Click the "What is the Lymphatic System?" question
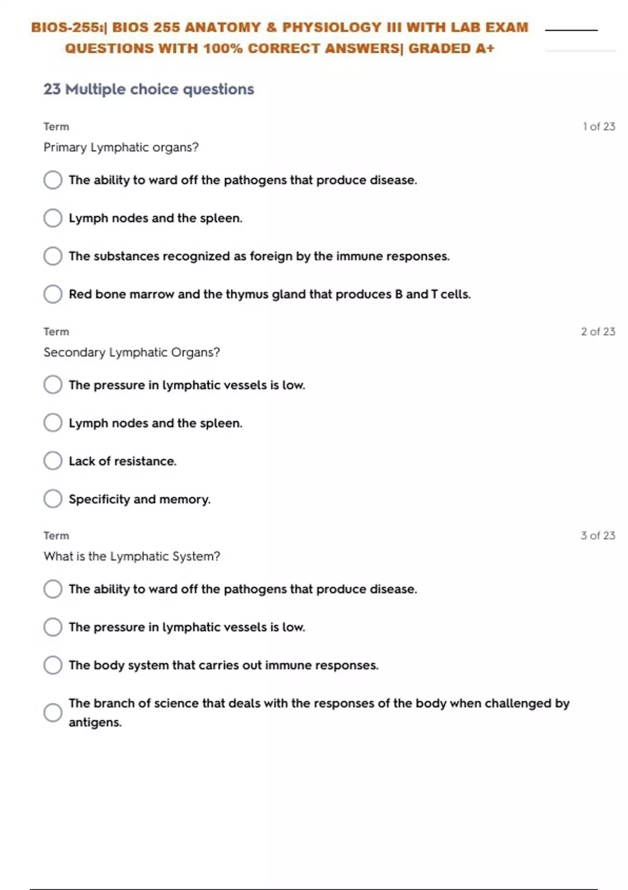The image size is (628, 890). 131,556
